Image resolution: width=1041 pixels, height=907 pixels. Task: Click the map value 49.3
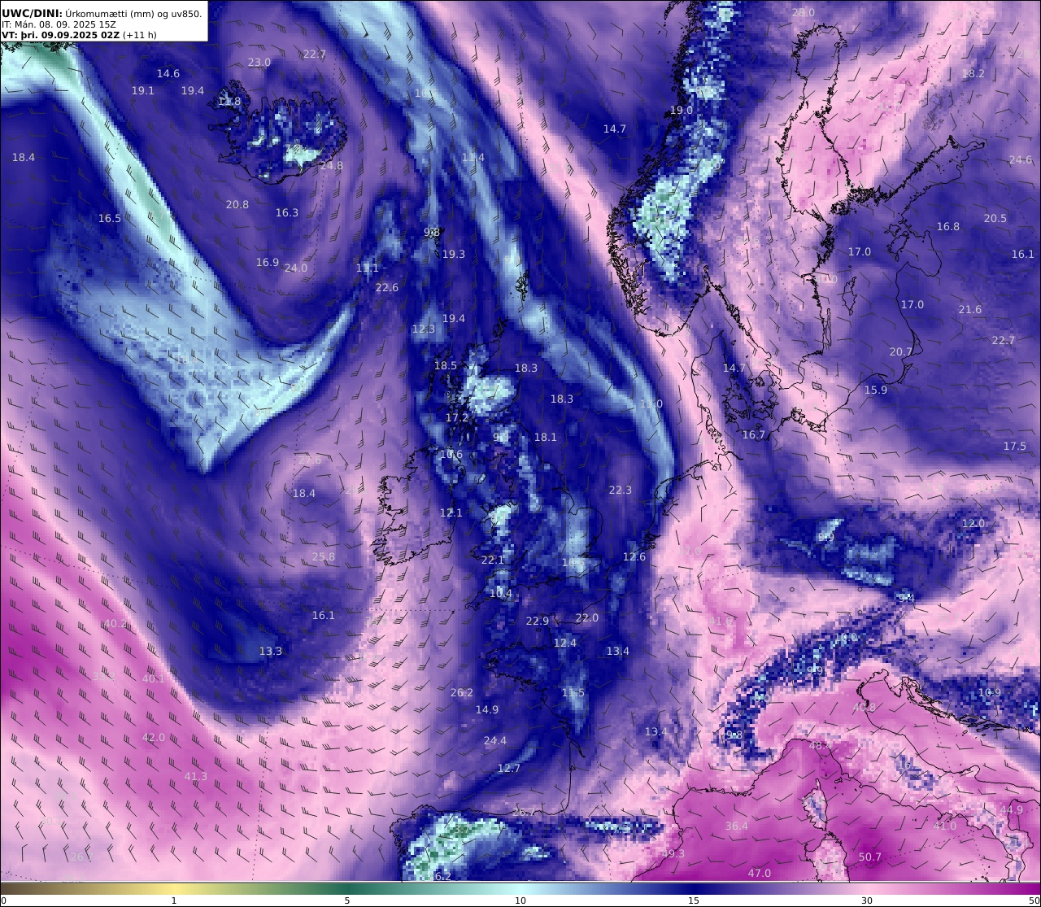[673, 854]
